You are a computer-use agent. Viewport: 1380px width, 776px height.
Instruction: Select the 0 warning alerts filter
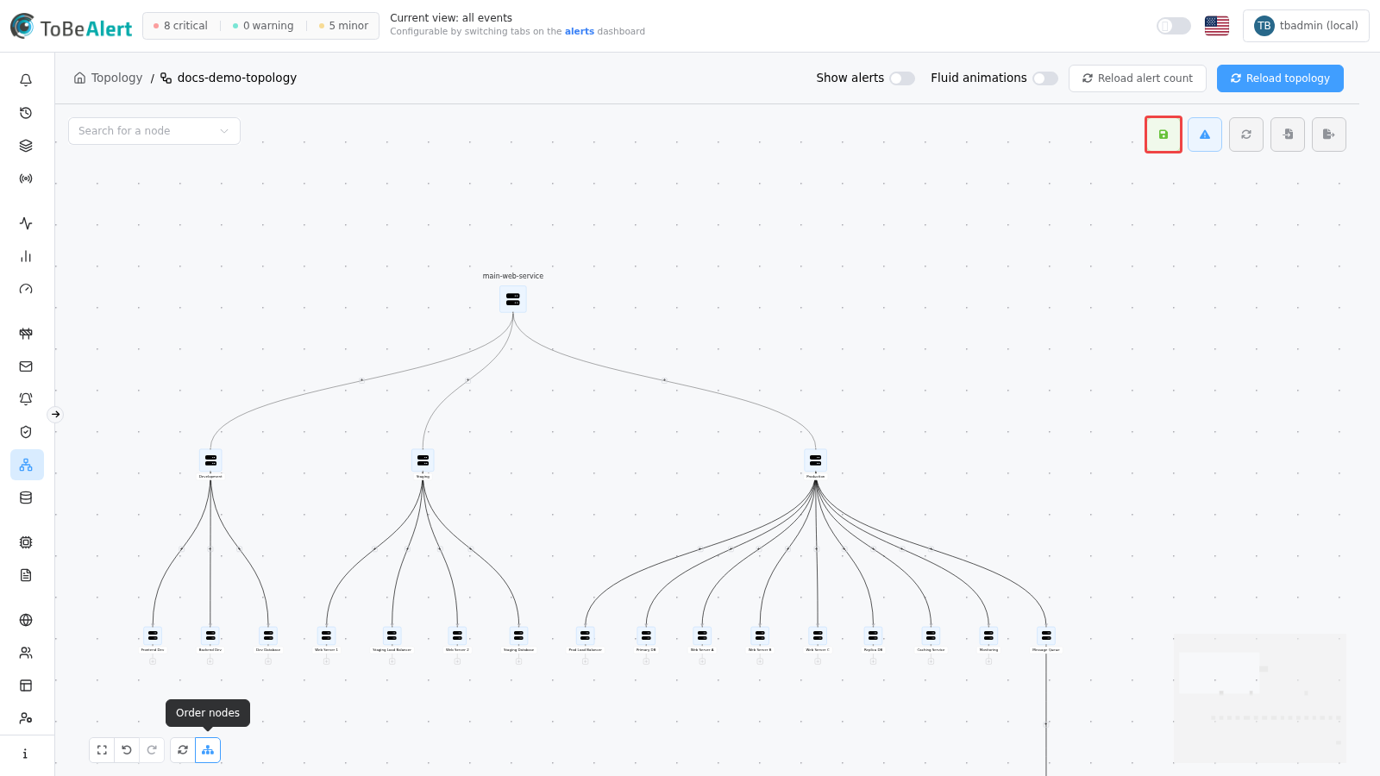(263, 26)
